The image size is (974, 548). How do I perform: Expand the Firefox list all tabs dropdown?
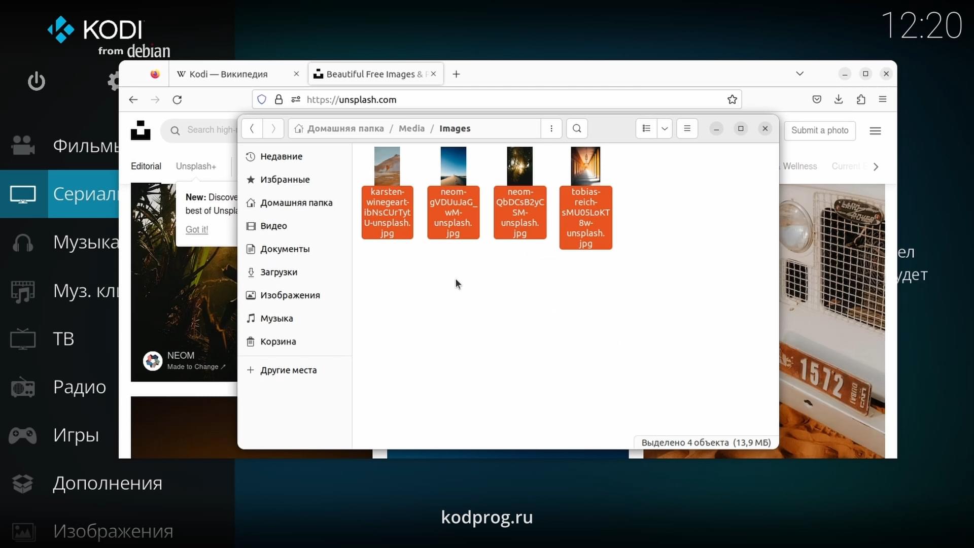[x=799, y=74]
